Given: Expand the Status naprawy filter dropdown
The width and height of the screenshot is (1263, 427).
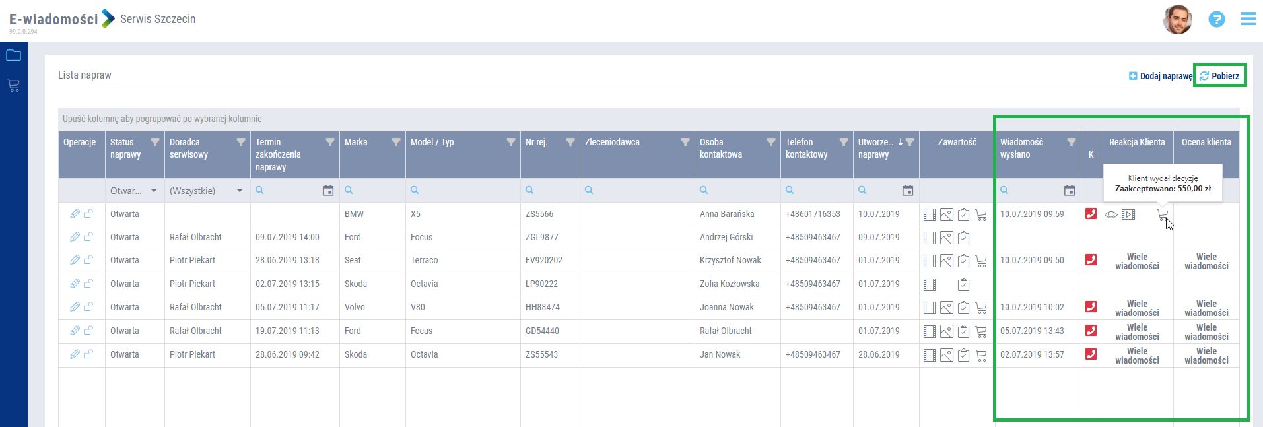Looking at the screenshot, I should (x=154, y=191).
